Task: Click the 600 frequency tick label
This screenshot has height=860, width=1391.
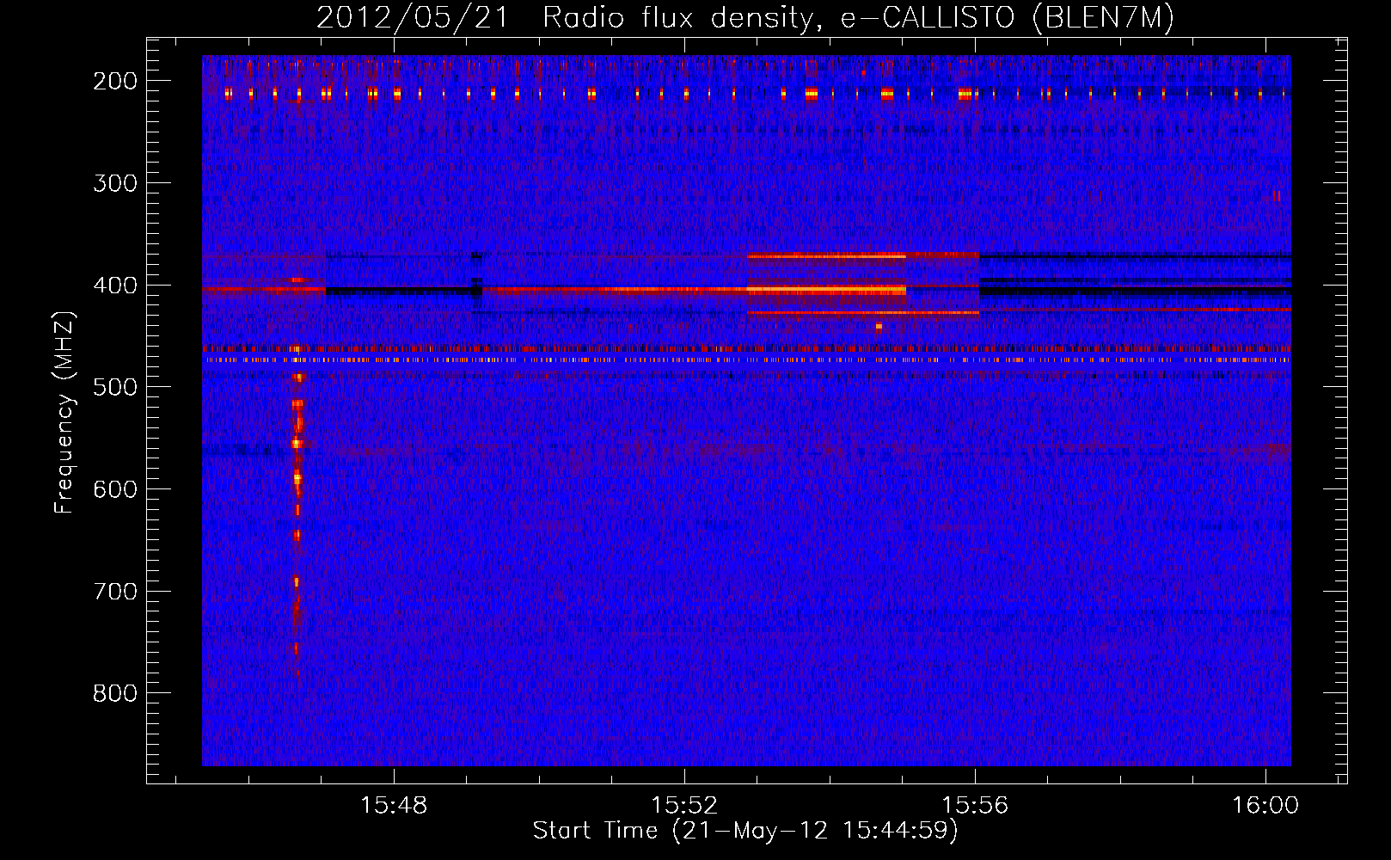Action: point(115,489)
